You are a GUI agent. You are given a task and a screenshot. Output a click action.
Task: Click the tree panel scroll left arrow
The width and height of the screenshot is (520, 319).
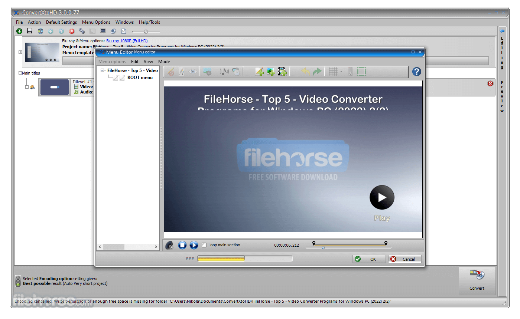click(100, 247)
